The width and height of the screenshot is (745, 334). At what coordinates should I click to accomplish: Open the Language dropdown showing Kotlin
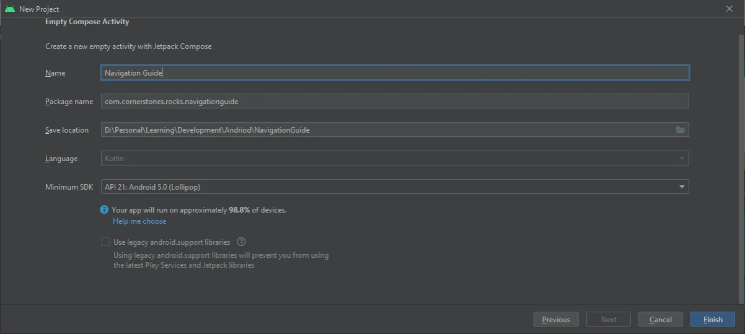point(394,159)
